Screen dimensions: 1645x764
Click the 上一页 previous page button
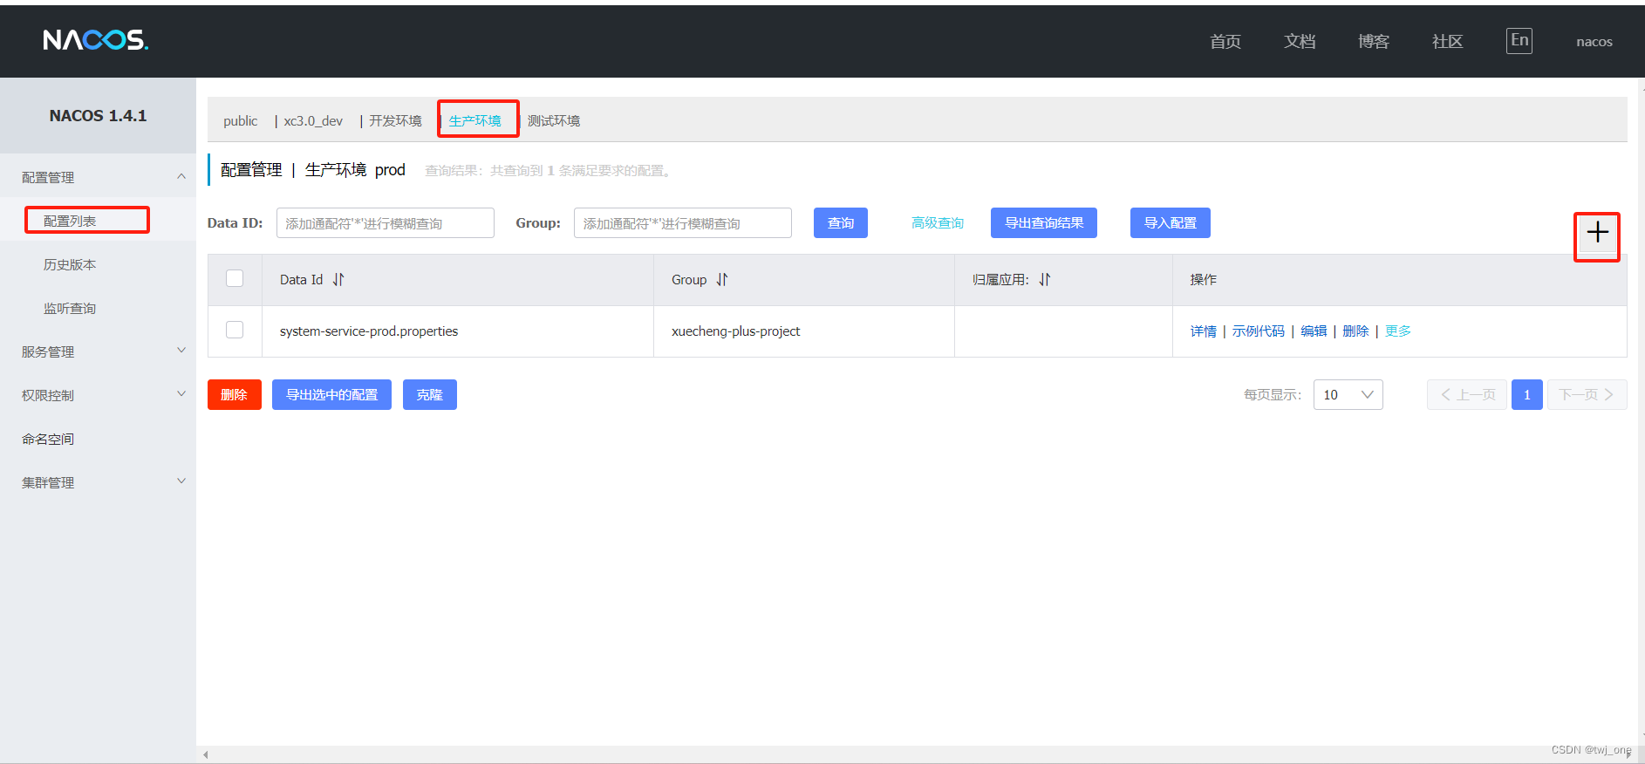[1467, 395]
